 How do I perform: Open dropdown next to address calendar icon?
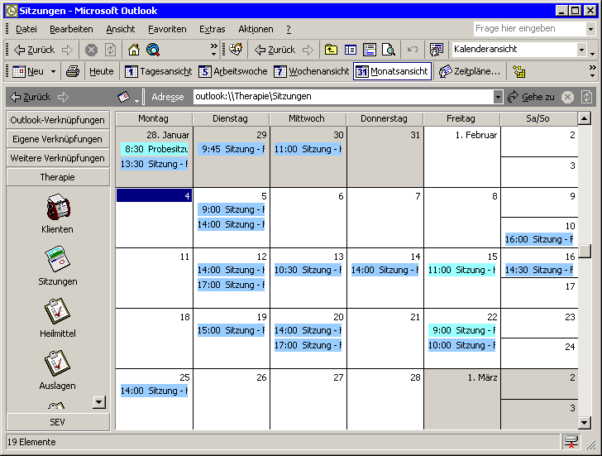(136, 101)
